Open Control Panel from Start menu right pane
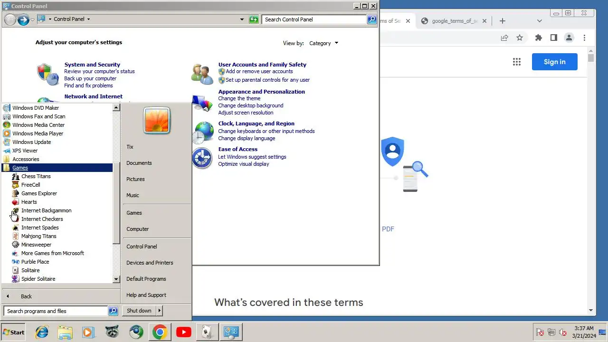608x342 pixels. [142, 247]
